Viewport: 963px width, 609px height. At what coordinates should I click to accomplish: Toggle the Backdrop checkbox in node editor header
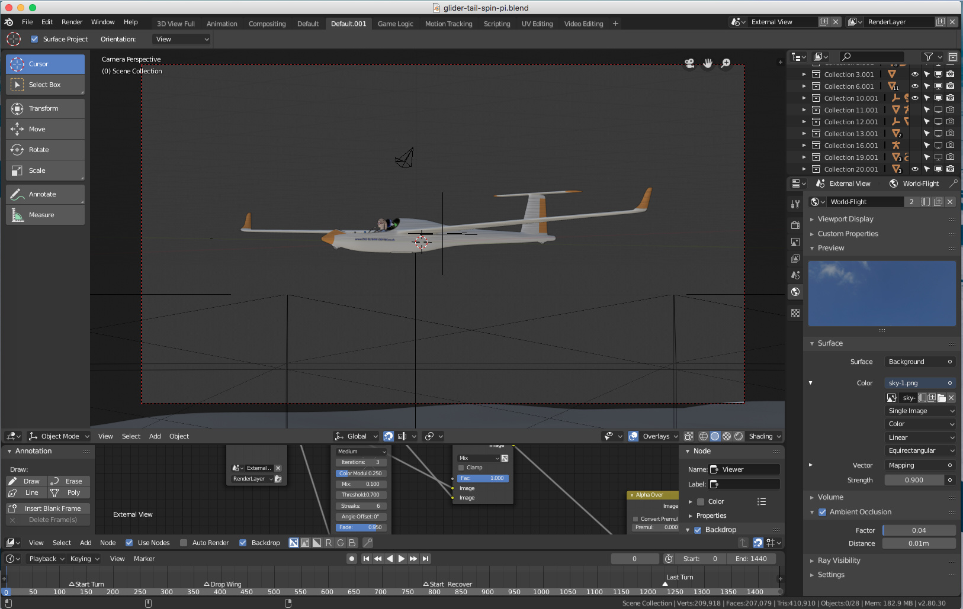(243, 542)
